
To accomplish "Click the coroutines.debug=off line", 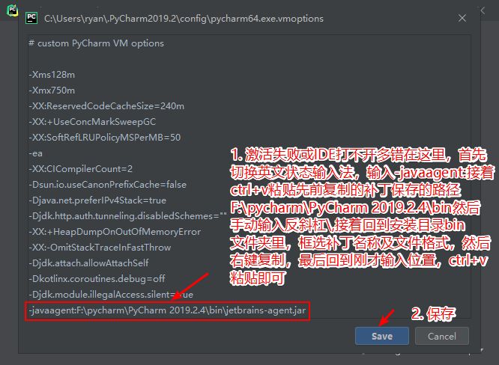I will click(x=97, y=278).
